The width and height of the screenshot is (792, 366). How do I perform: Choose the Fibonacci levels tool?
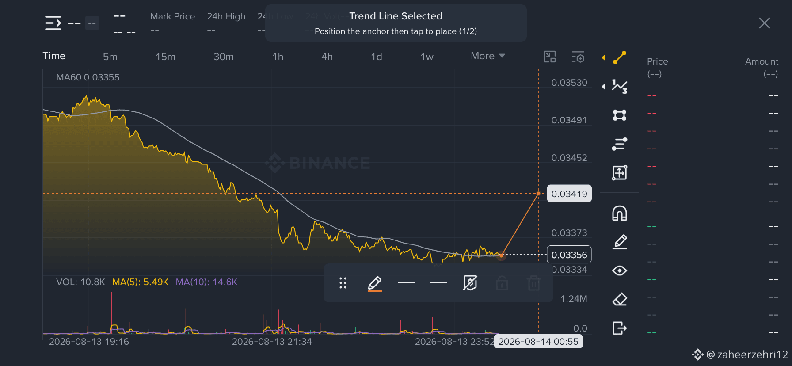coord(620,144)
